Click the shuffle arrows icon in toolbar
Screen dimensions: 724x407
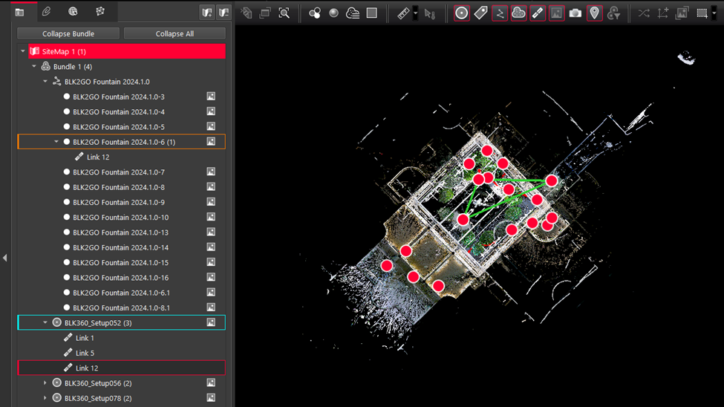click(x=643, y=13)
